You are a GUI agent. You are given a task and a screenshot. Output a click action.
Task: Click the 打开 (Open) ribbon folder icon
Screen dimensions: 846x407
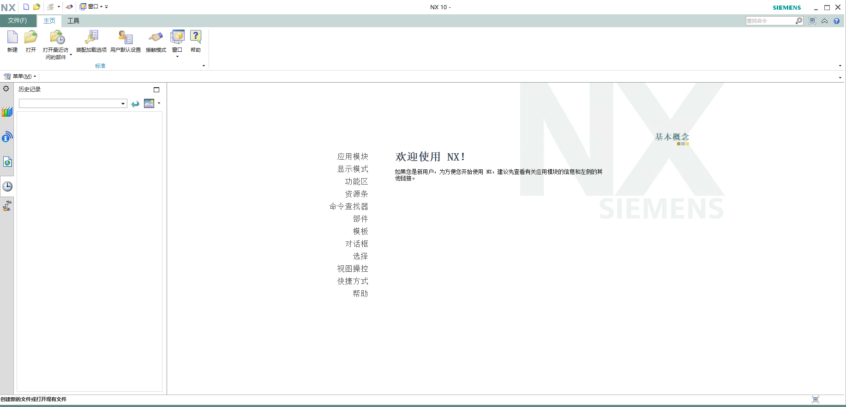(x=31, y=37)
